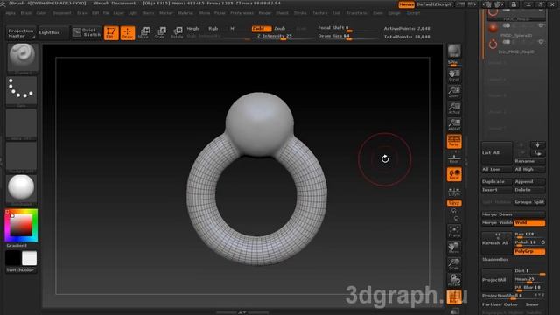Click the Projection Master button
Image resolution: width=560 pixels, height=315 pixels.
21,33
